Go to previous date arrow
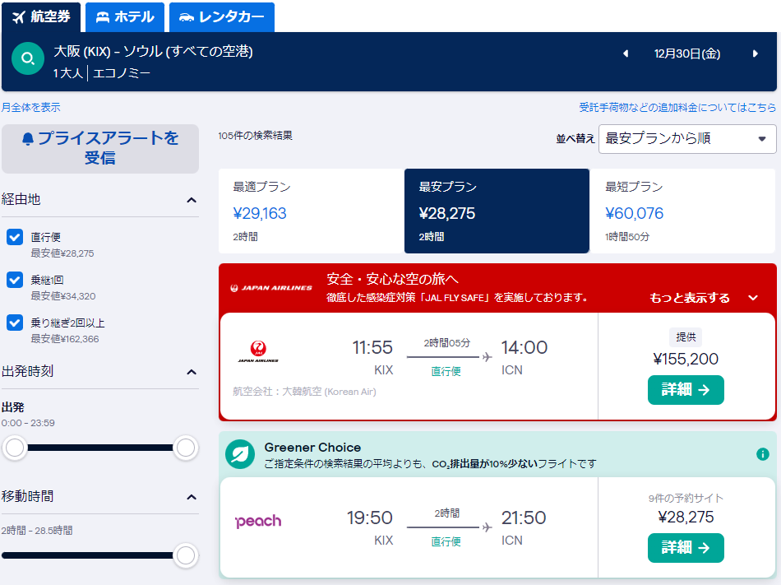This screenshot has width=781, height=585. click(x=626, y=53)
